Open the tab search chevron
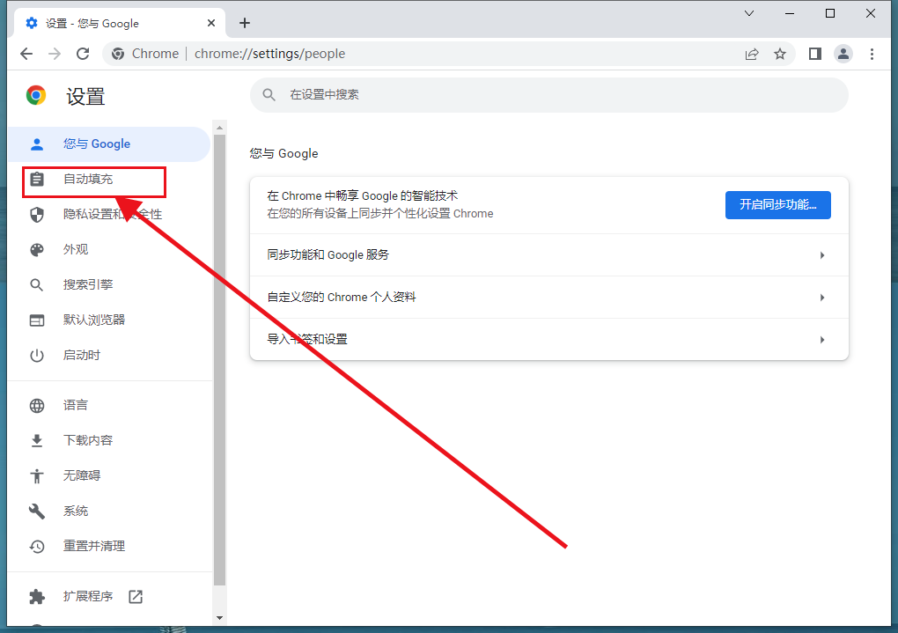The image size is (898, 633). (x=749, y=13)
